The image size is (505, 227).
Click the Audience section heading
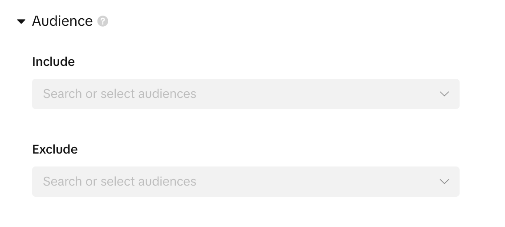click(x=62, y=21)
